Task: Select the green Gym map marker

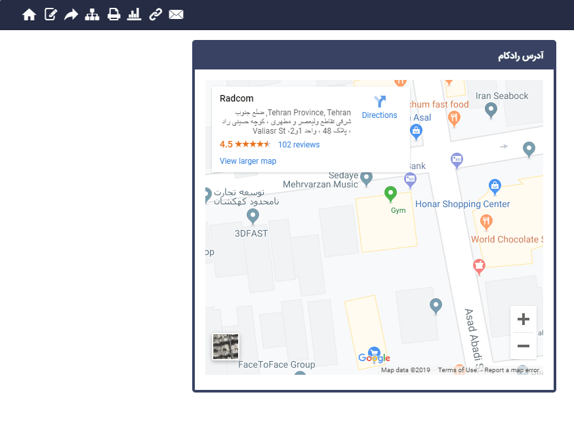Action: point(391,195)
